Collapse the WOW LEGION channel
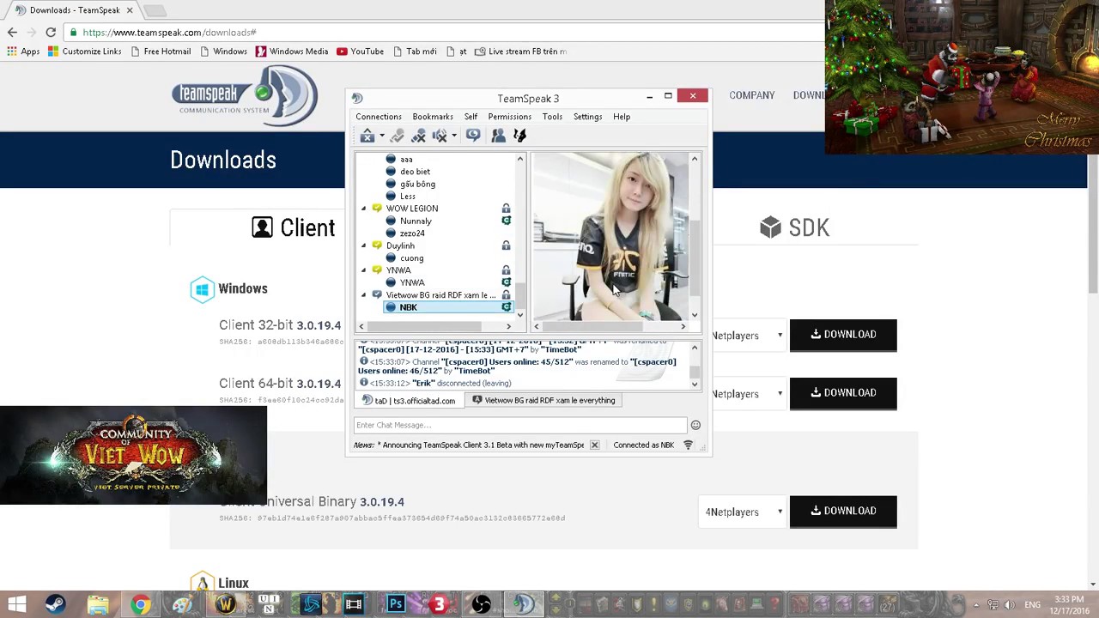The image size is (1099, 618). [x=363, y=209]
